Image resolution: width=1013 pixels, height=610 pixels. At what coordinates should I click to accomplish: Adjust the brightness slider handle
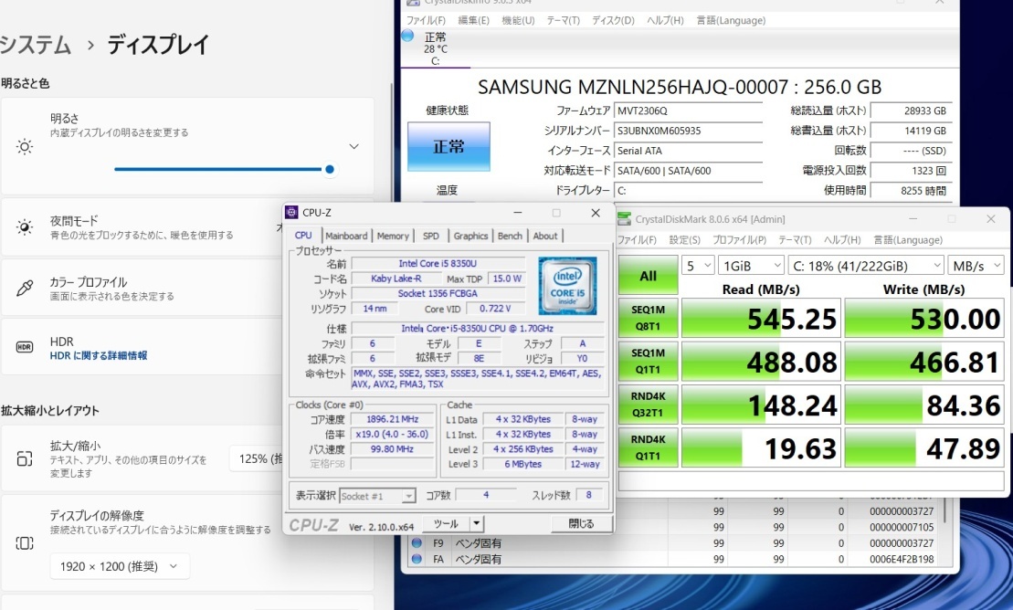[330, 169]
